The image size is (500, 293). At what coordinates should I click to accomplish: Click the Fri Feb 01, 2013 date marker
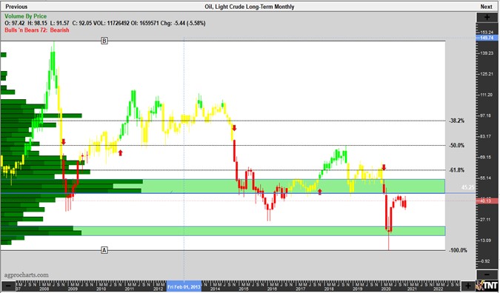tap(184, 287)
